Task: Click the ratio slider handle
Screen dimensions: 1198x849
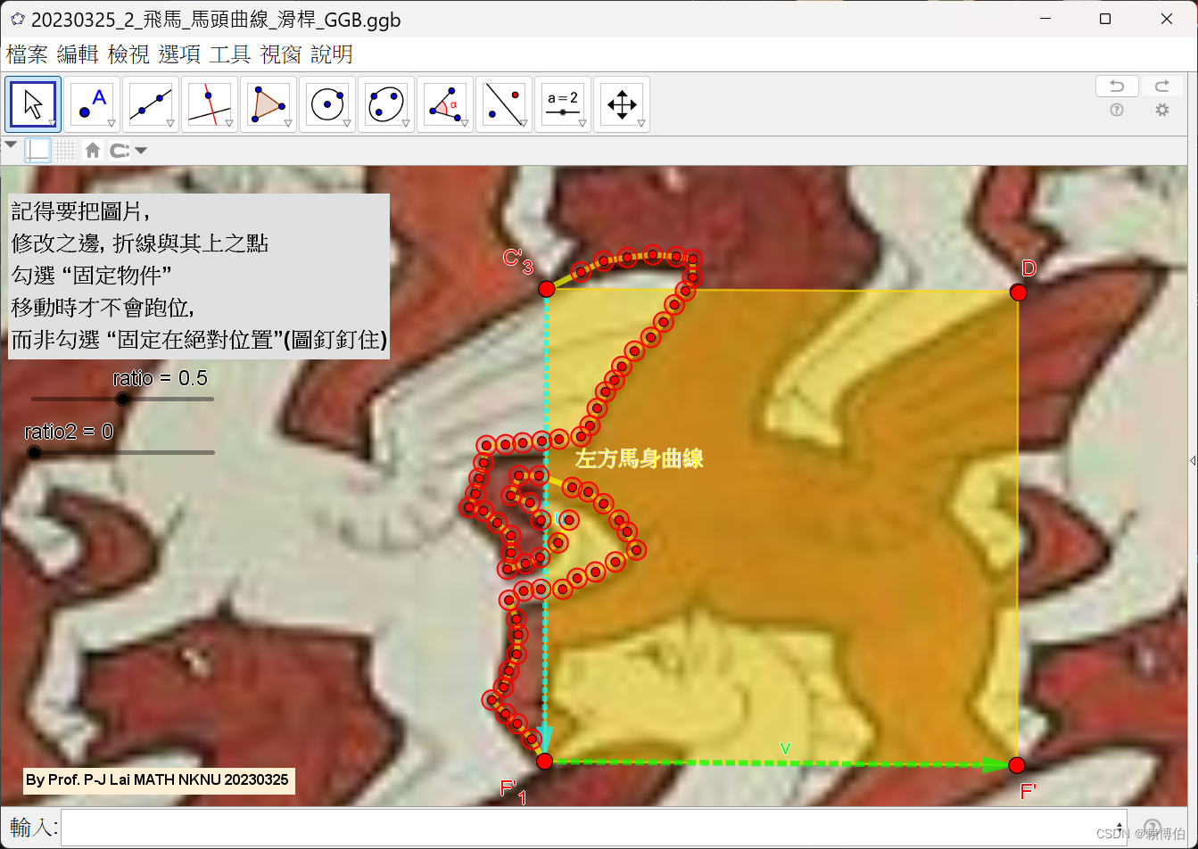Action: pos(122,399)
